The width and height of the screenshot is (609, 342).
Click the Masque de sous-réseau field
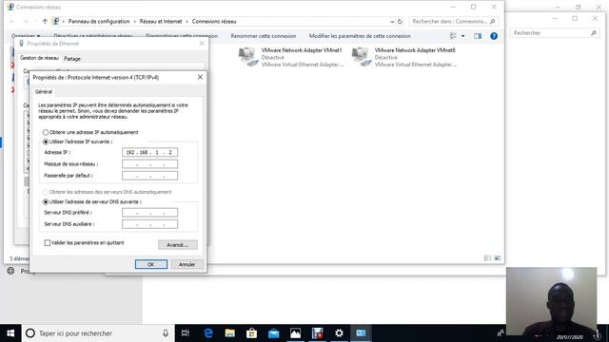click(x=149, y=164)
